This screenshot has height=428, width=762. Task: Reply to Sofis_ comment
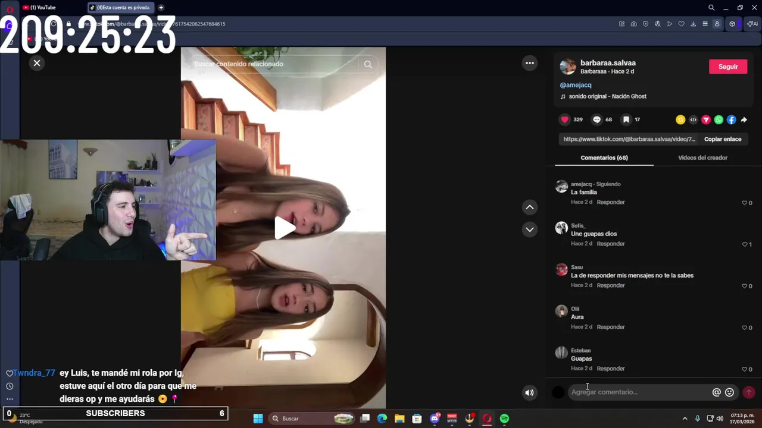coord(611,244)
